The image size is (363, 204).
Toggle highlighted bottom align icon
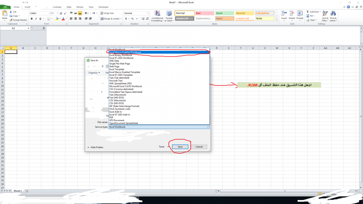(80, 13)
